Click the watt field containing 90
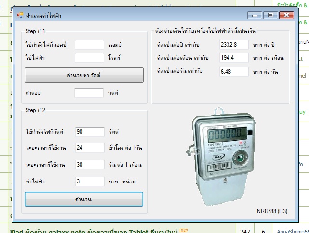Screen dimensions: 309x233 (90, 131)
